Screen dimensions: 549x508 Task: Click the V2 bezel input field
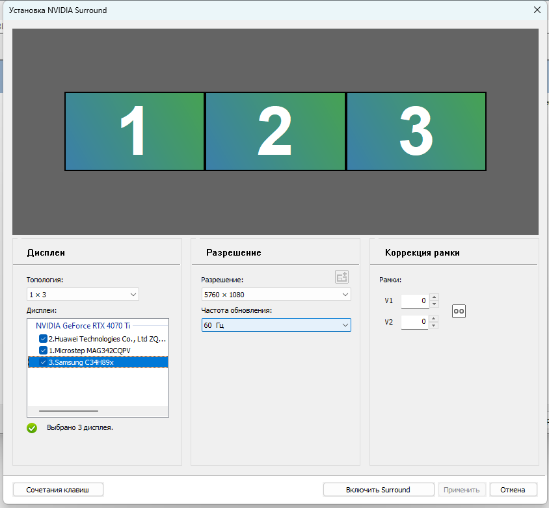[414, 322]
